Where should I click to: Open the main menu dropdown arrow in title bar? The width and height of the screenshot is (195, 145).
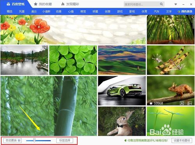tap(175, 4)
